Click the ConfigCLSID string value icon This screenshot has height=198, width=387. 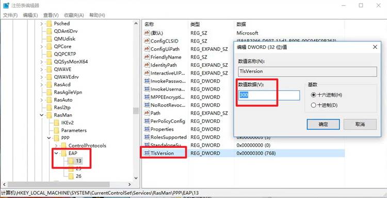tap(147, 41)
